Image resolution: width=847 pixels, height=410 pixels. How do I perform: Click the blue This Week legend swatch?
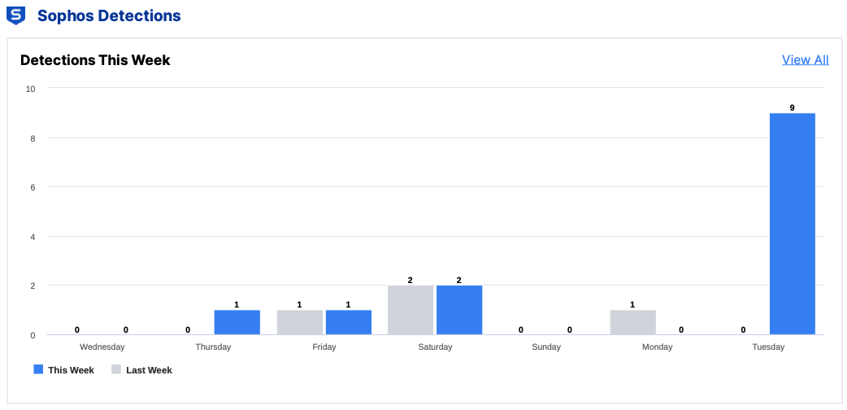click(x=38, y=369)
